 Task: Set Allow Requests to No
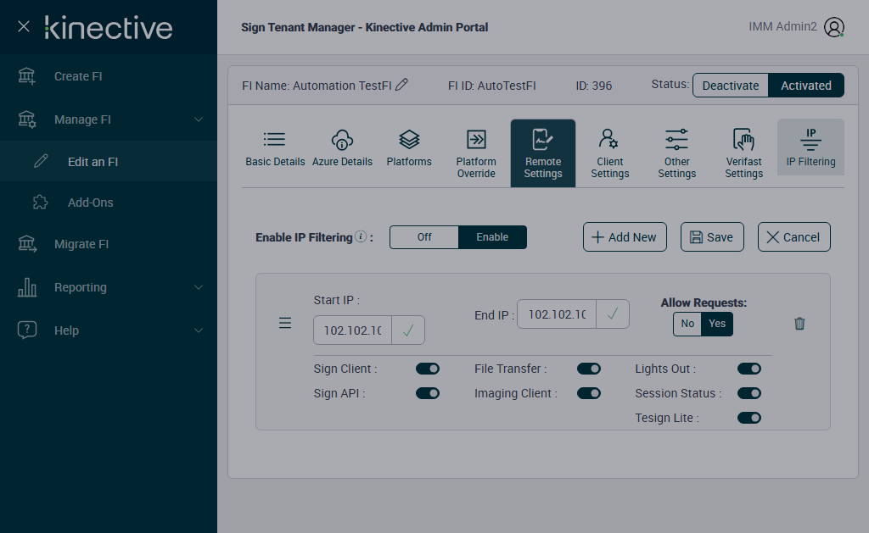687,324
